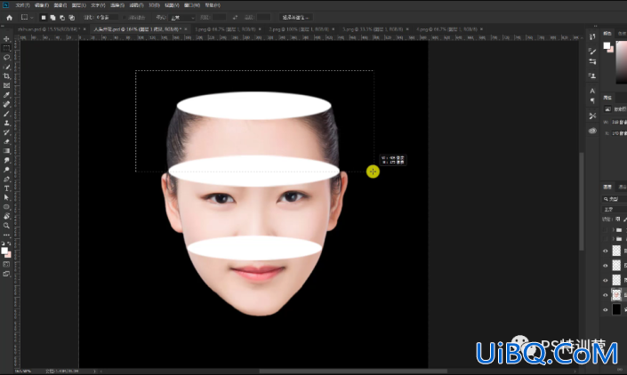Choose Subtract from Selection mode
The height and width of the screenshot is (375, 627).
(x=62, y=18)
